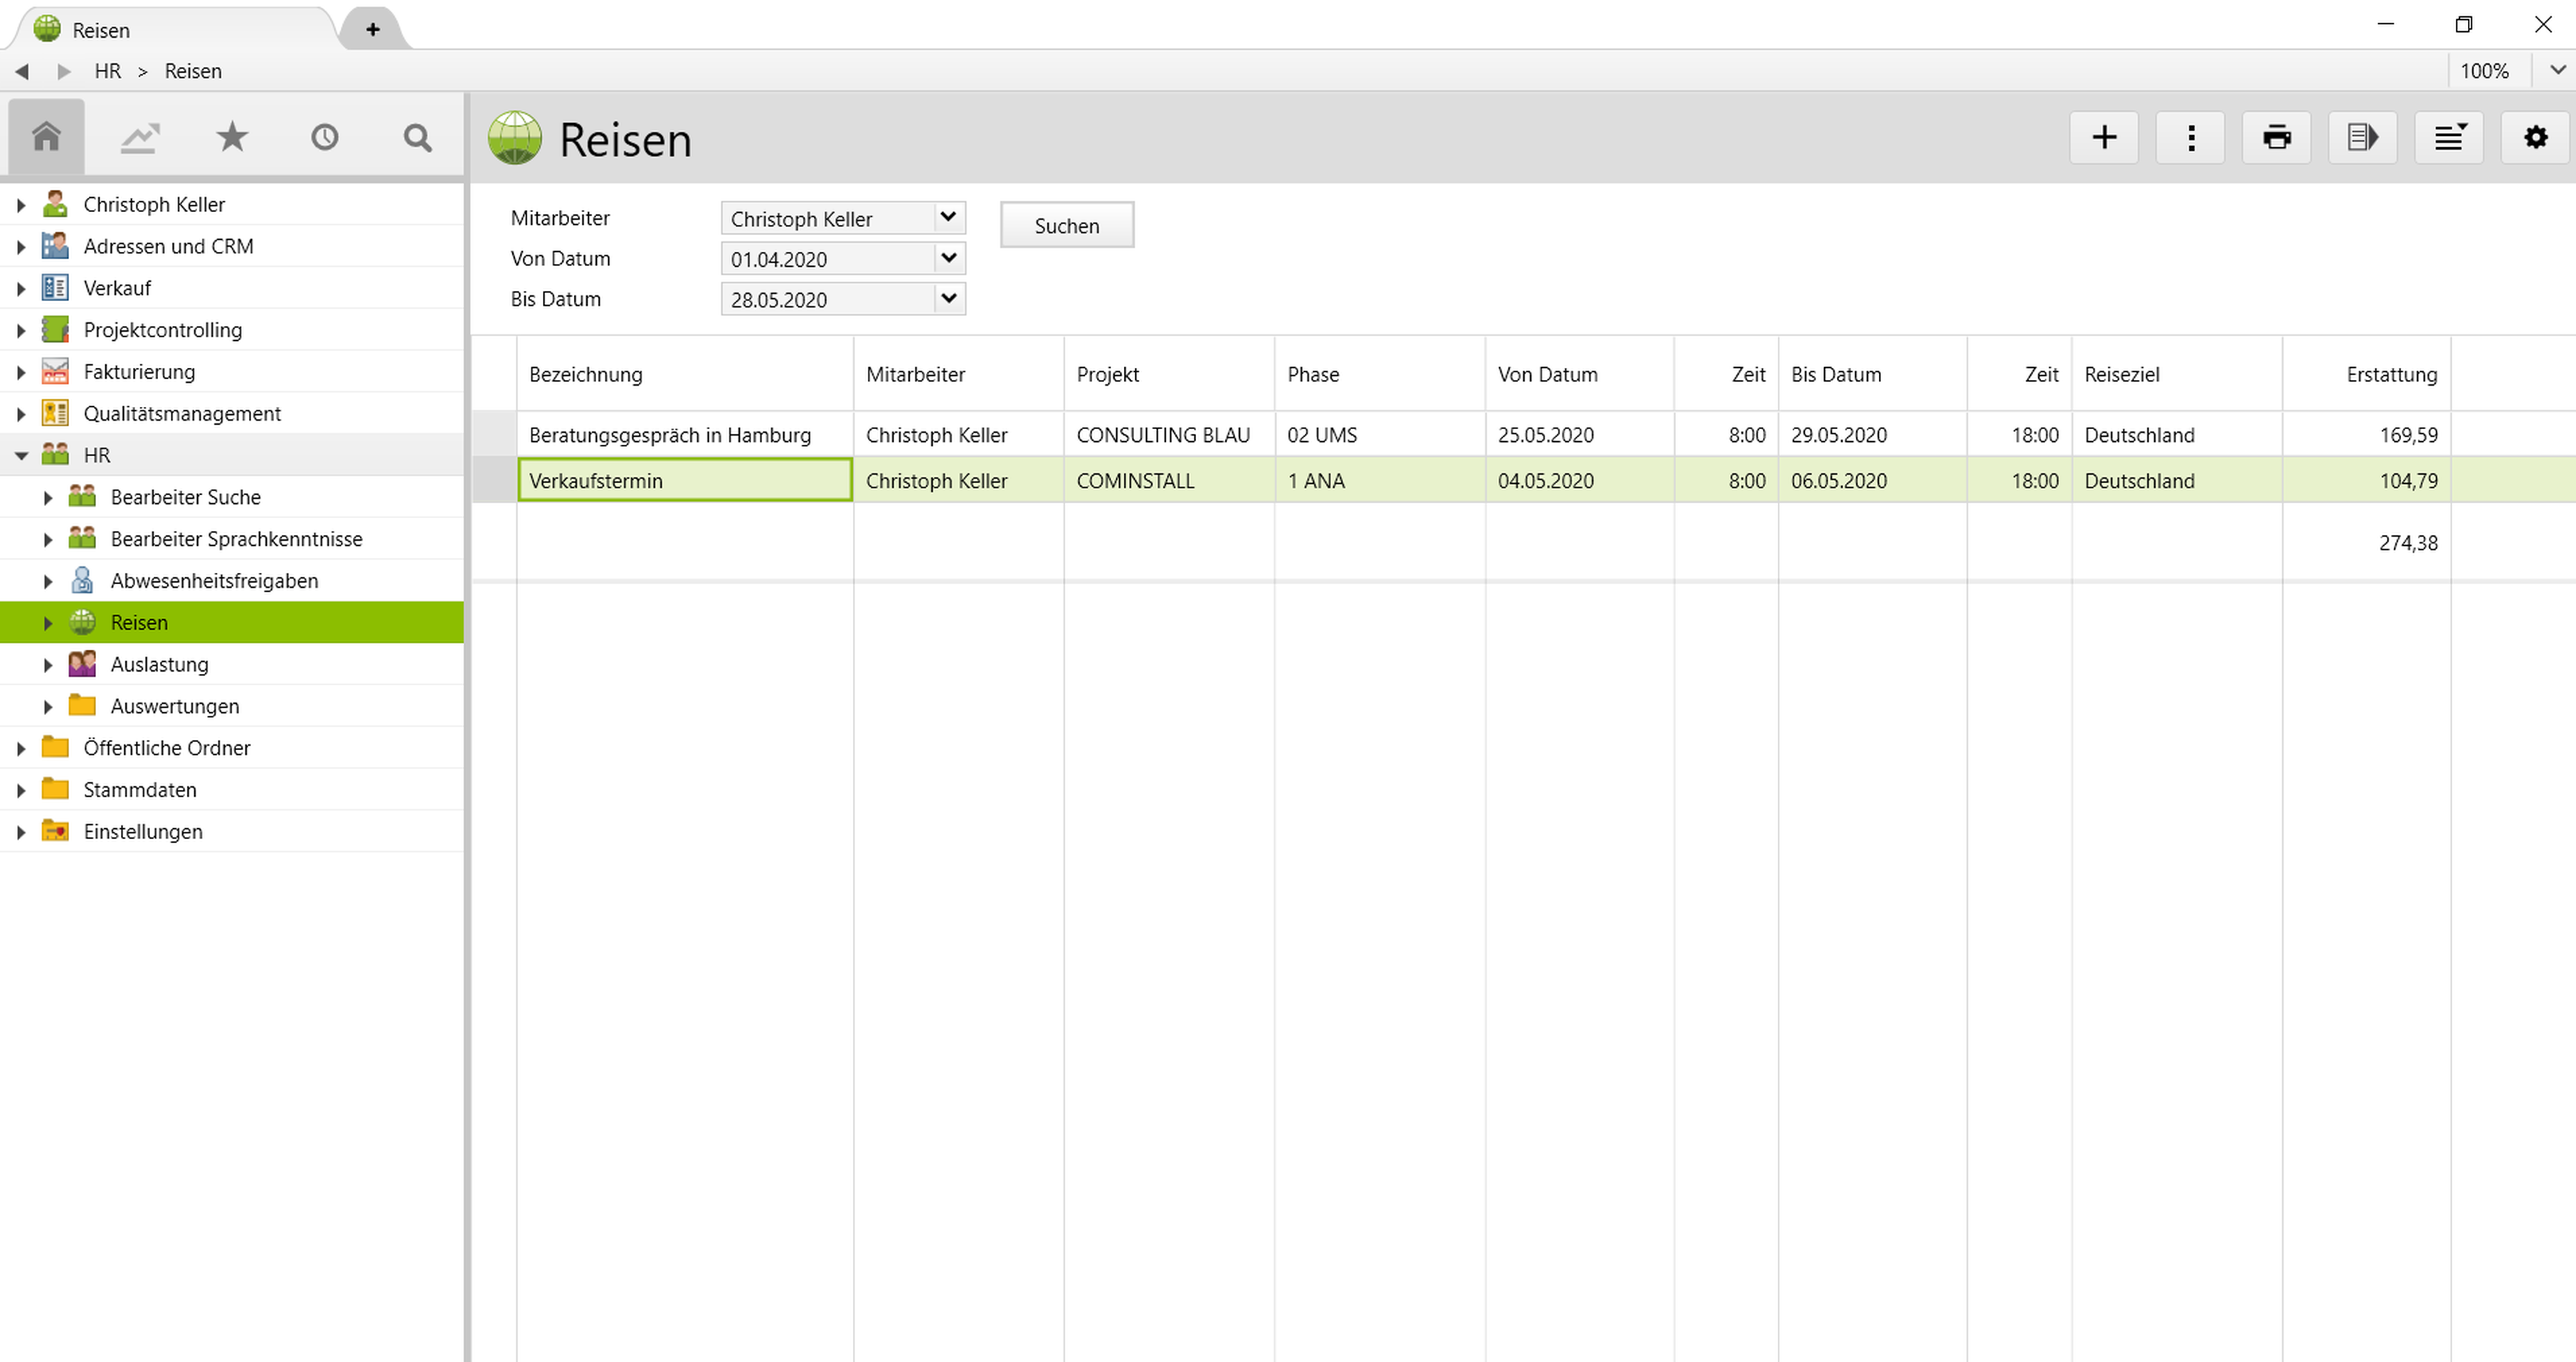Open a new tab with the plus tab
2576x1362 pixels.
372,29
